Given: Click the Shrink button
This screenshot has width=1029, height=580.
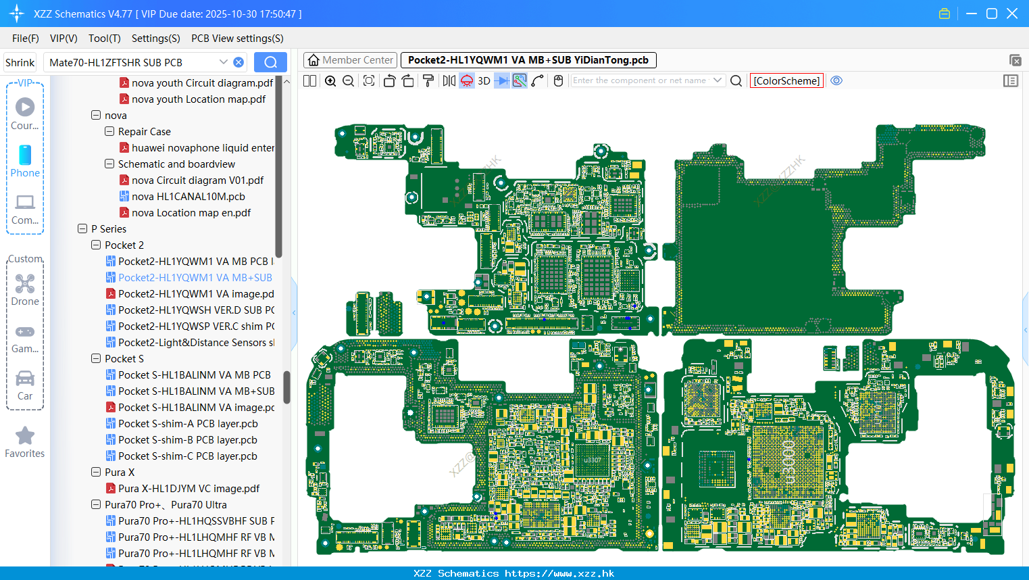Looking at the screenshot, I should coord(20,62).
